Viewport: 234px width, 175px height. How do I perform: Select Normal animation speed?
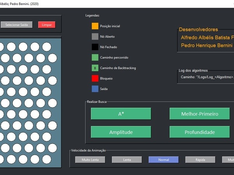pyautogui.click(x=163, y=160)
